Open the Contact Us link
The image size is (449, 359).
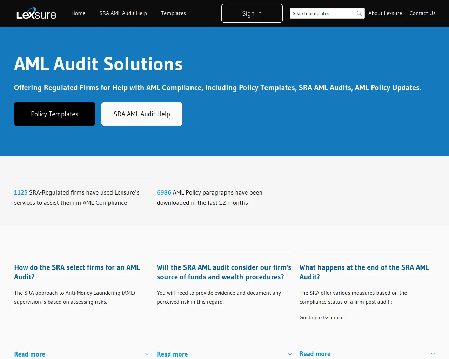[x=422, y=13]
